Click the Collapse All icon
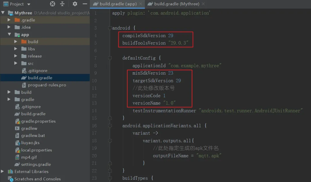This screenshot has height=182, width=311. 62,4
